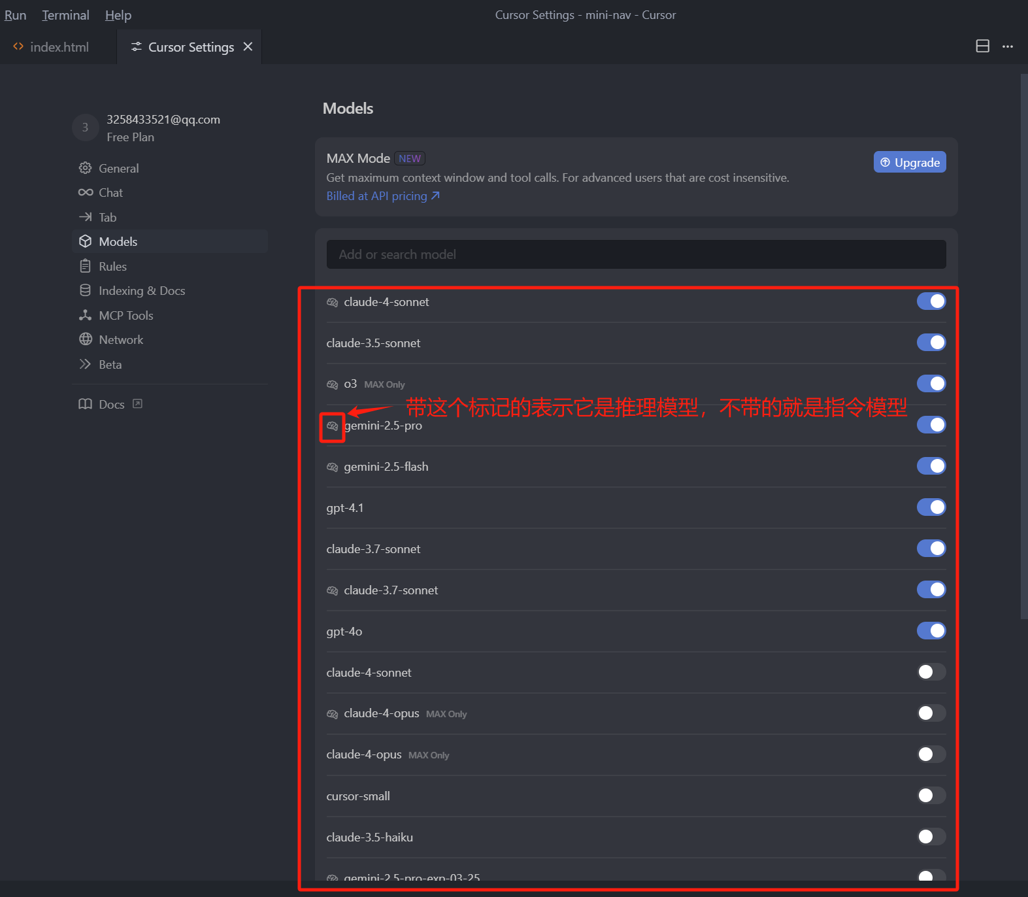
Task: Click the General gear icon in sidebar
Action: click(85, 168)
